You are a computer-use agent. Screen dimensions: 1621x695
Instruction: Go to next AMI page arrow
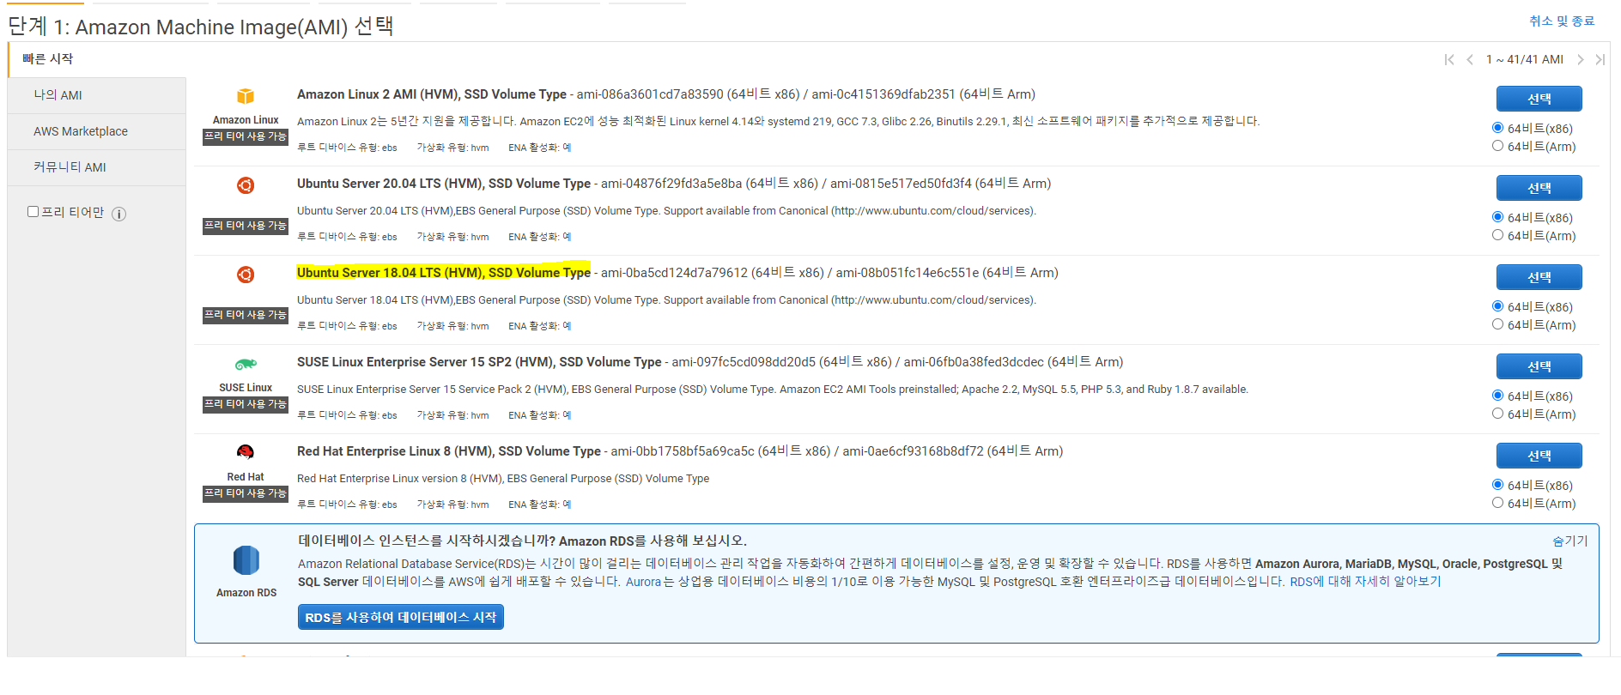1581,59
